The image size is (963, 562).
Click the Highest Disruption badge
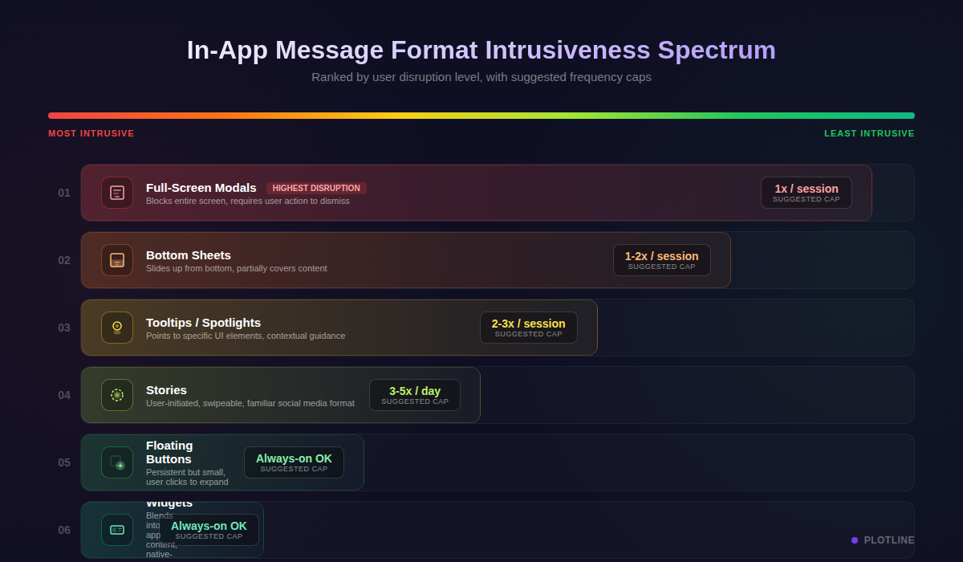tap(316, 188)
